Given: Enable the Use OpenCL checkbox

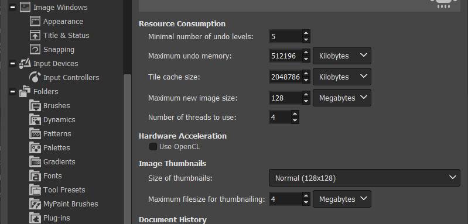Looking at the screenshot, I should (x=153, y=147).
